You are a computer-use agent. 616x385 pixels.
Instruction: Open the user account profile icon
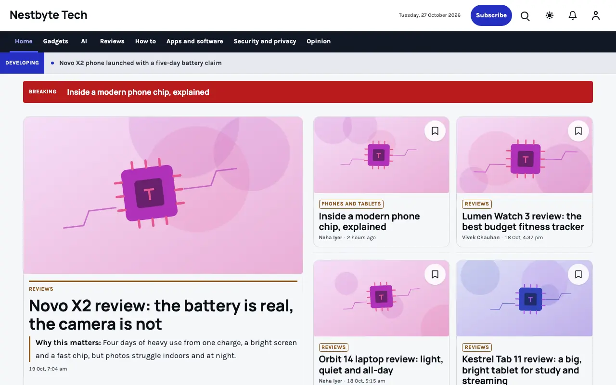point(596,15)
